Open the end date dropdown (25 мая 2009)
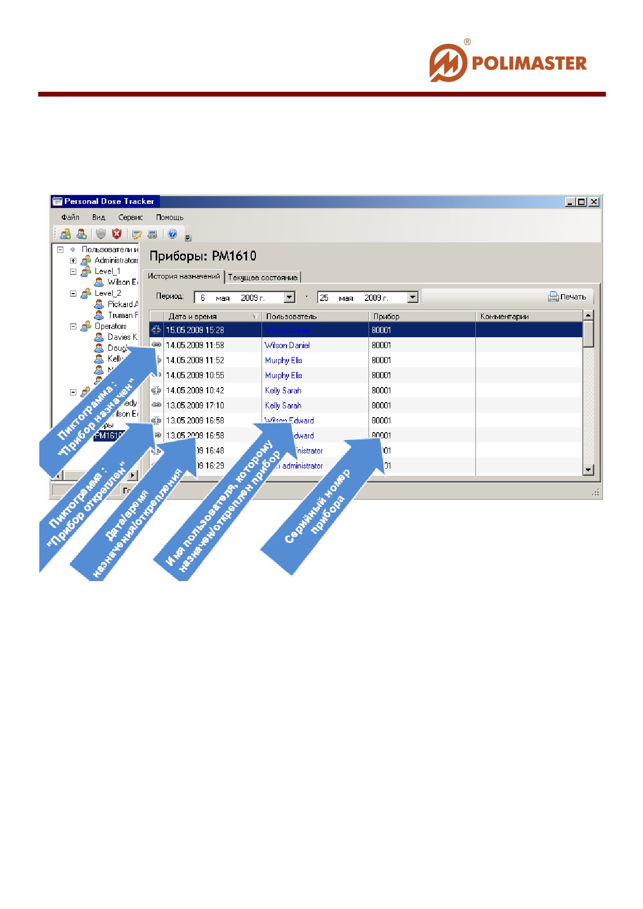Viewport: 643px width, 909px height. tap(413, 297)
